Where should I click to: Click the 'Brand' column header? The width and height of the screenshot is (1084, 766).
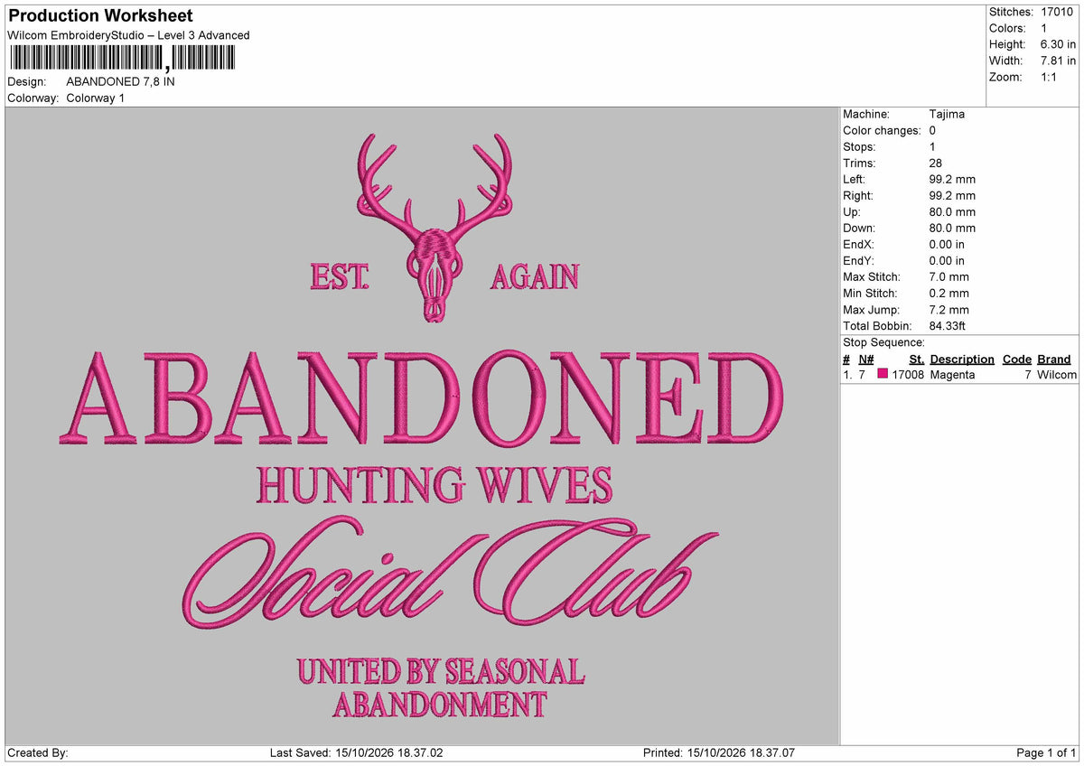click(x=1053, y=359)
